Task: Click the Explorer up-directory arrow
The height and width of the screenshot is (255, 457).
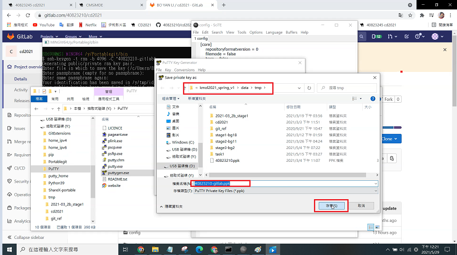Action: click(59, 109)
